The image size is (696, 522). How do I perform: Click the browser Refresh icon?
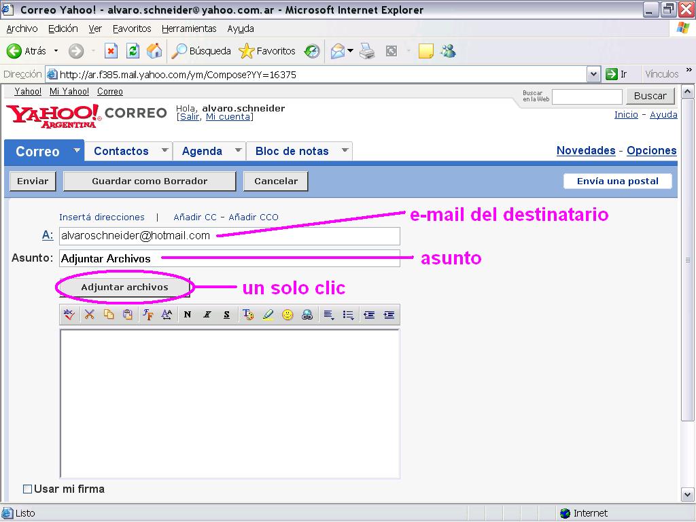pyautogui.click(x=133, y=51)
